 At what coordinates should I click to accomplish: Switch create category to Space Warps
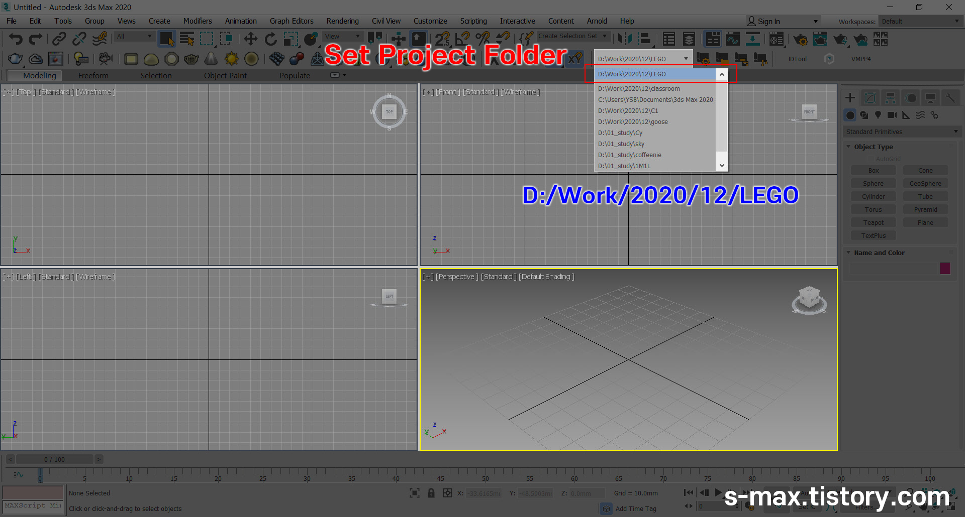tap(920, 115)
